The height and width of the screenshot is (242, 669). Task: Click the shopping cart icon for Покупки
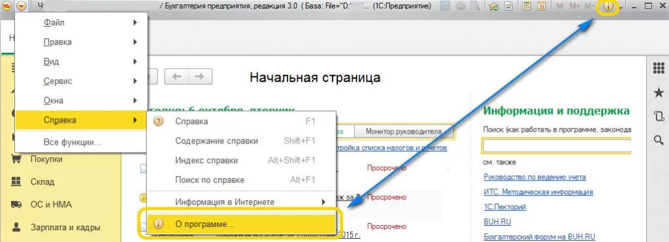(16, 159)
